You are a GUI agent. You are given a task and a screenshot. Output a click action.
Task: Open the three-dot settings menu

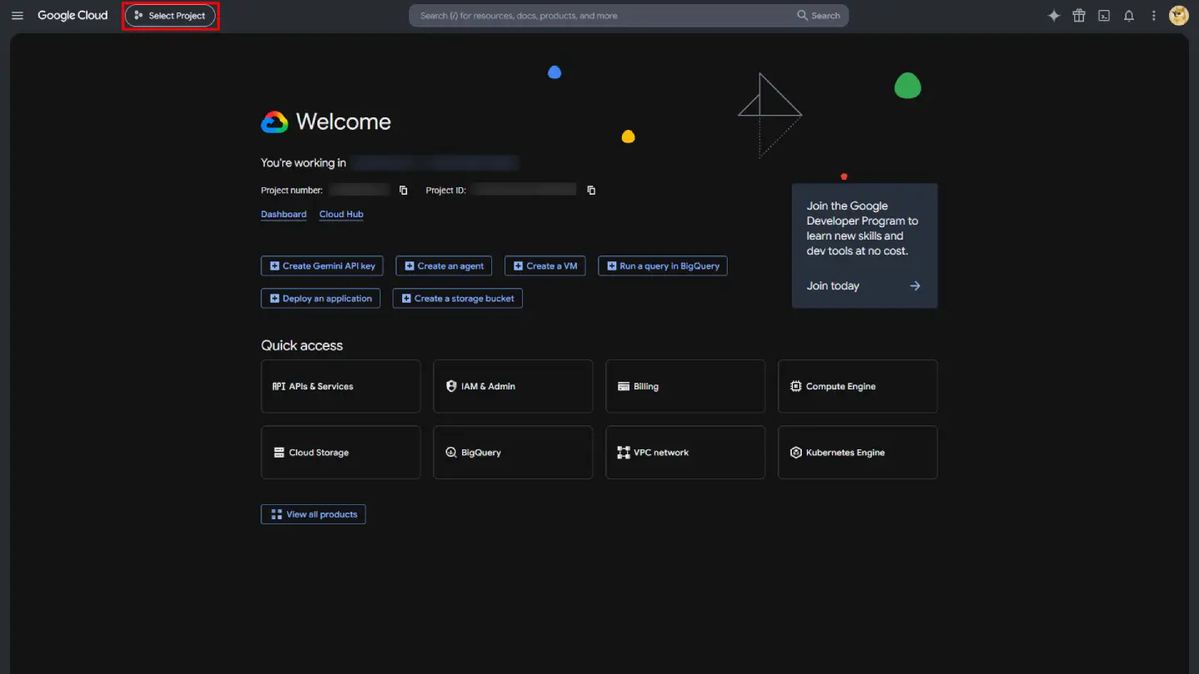tap(1154, 16)
